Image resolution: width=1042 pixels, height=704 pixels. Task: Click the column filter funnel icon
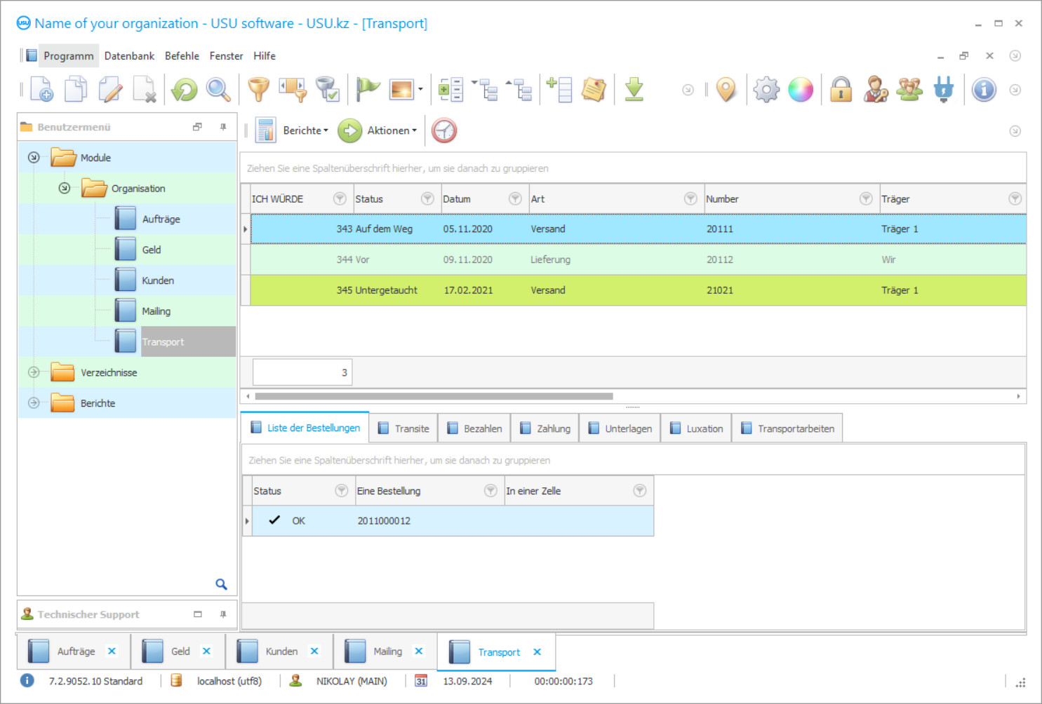[293, 90]
